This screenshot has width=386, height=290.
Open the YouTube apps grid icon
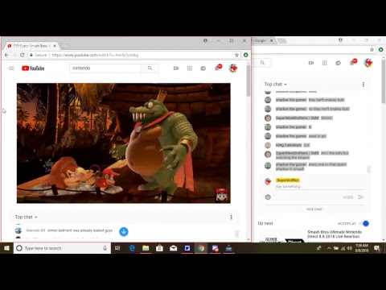pyautogui.click(x=190, y=68)
